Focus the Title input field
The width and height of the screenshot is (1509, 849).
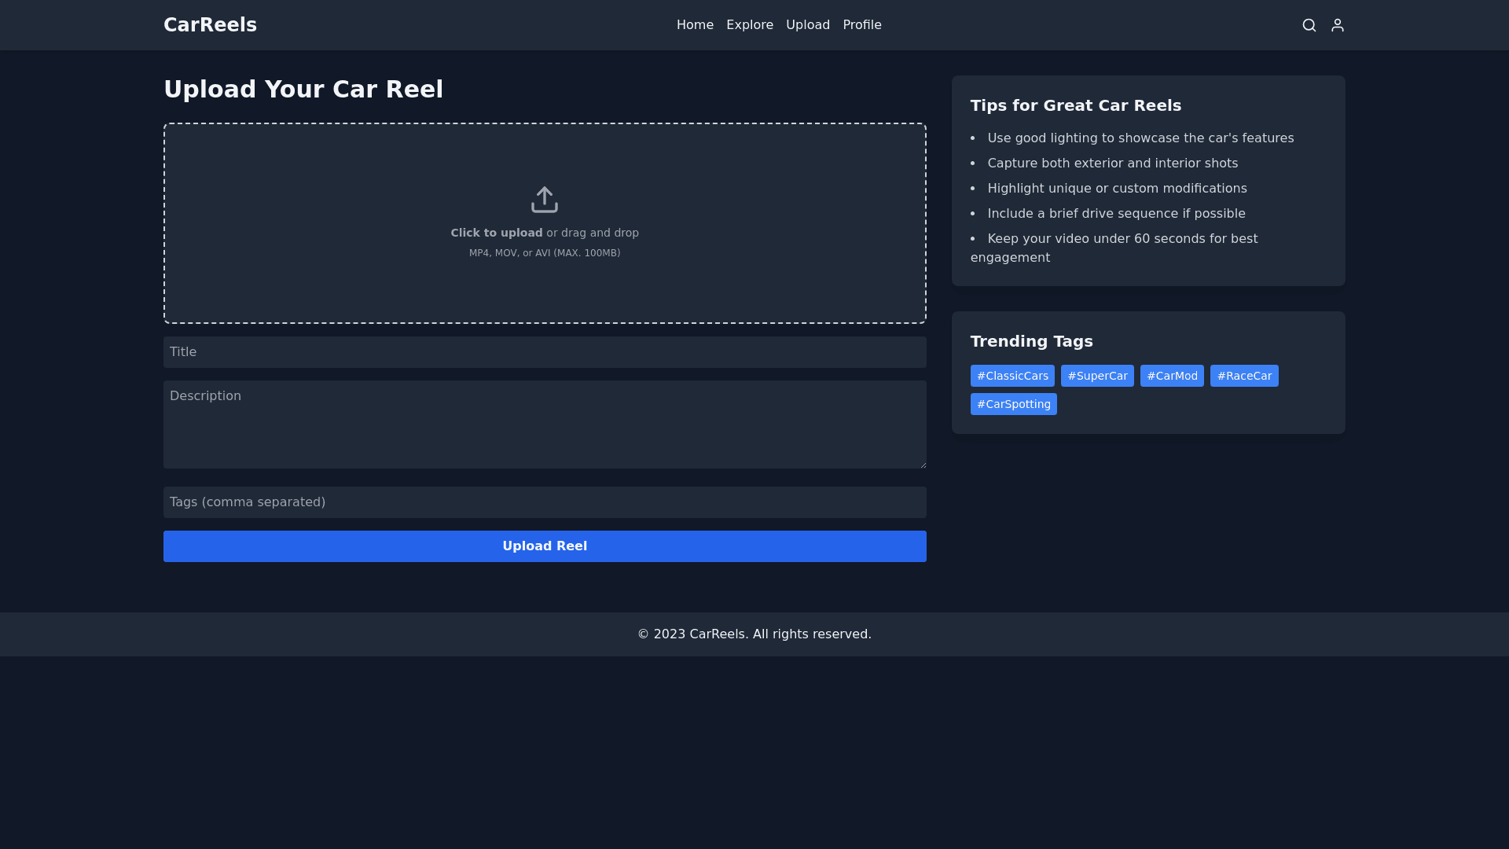click(544, 352)
